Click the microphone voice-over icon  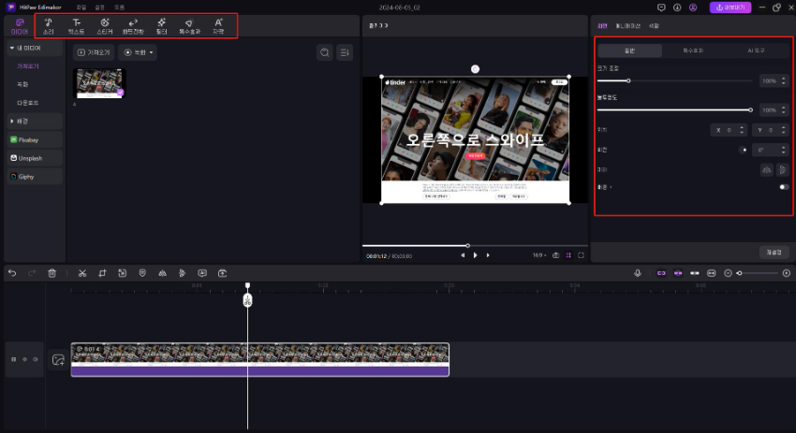pos(638,273)
